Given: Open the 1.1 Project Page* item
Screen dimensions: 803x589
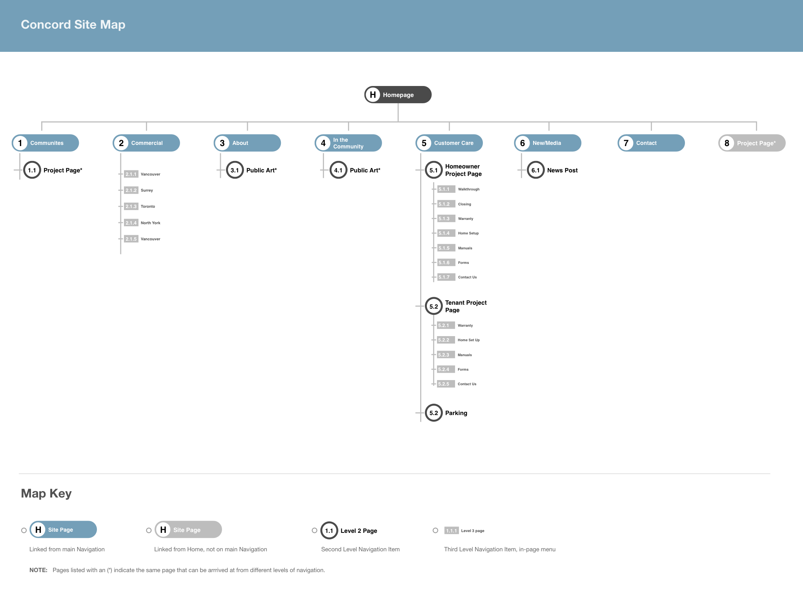Looking at the screenshot, I should [53, 170].
